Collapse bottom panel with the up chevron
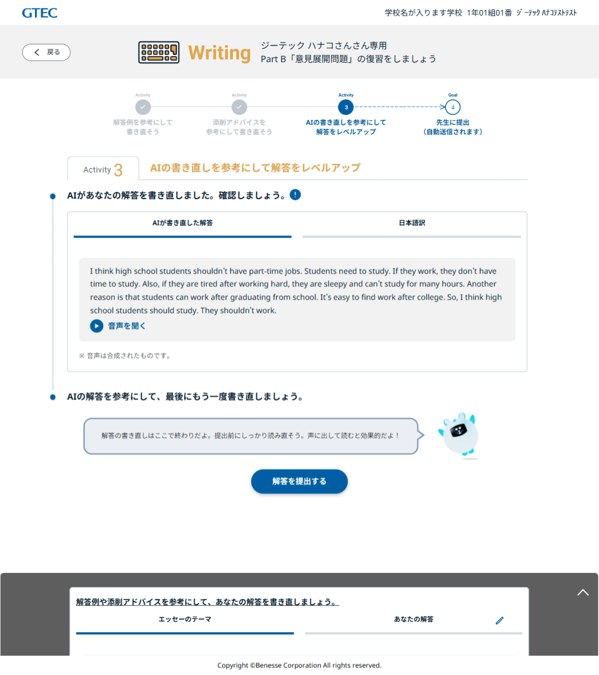The image size is (599, 675). [x=583, y=592]
